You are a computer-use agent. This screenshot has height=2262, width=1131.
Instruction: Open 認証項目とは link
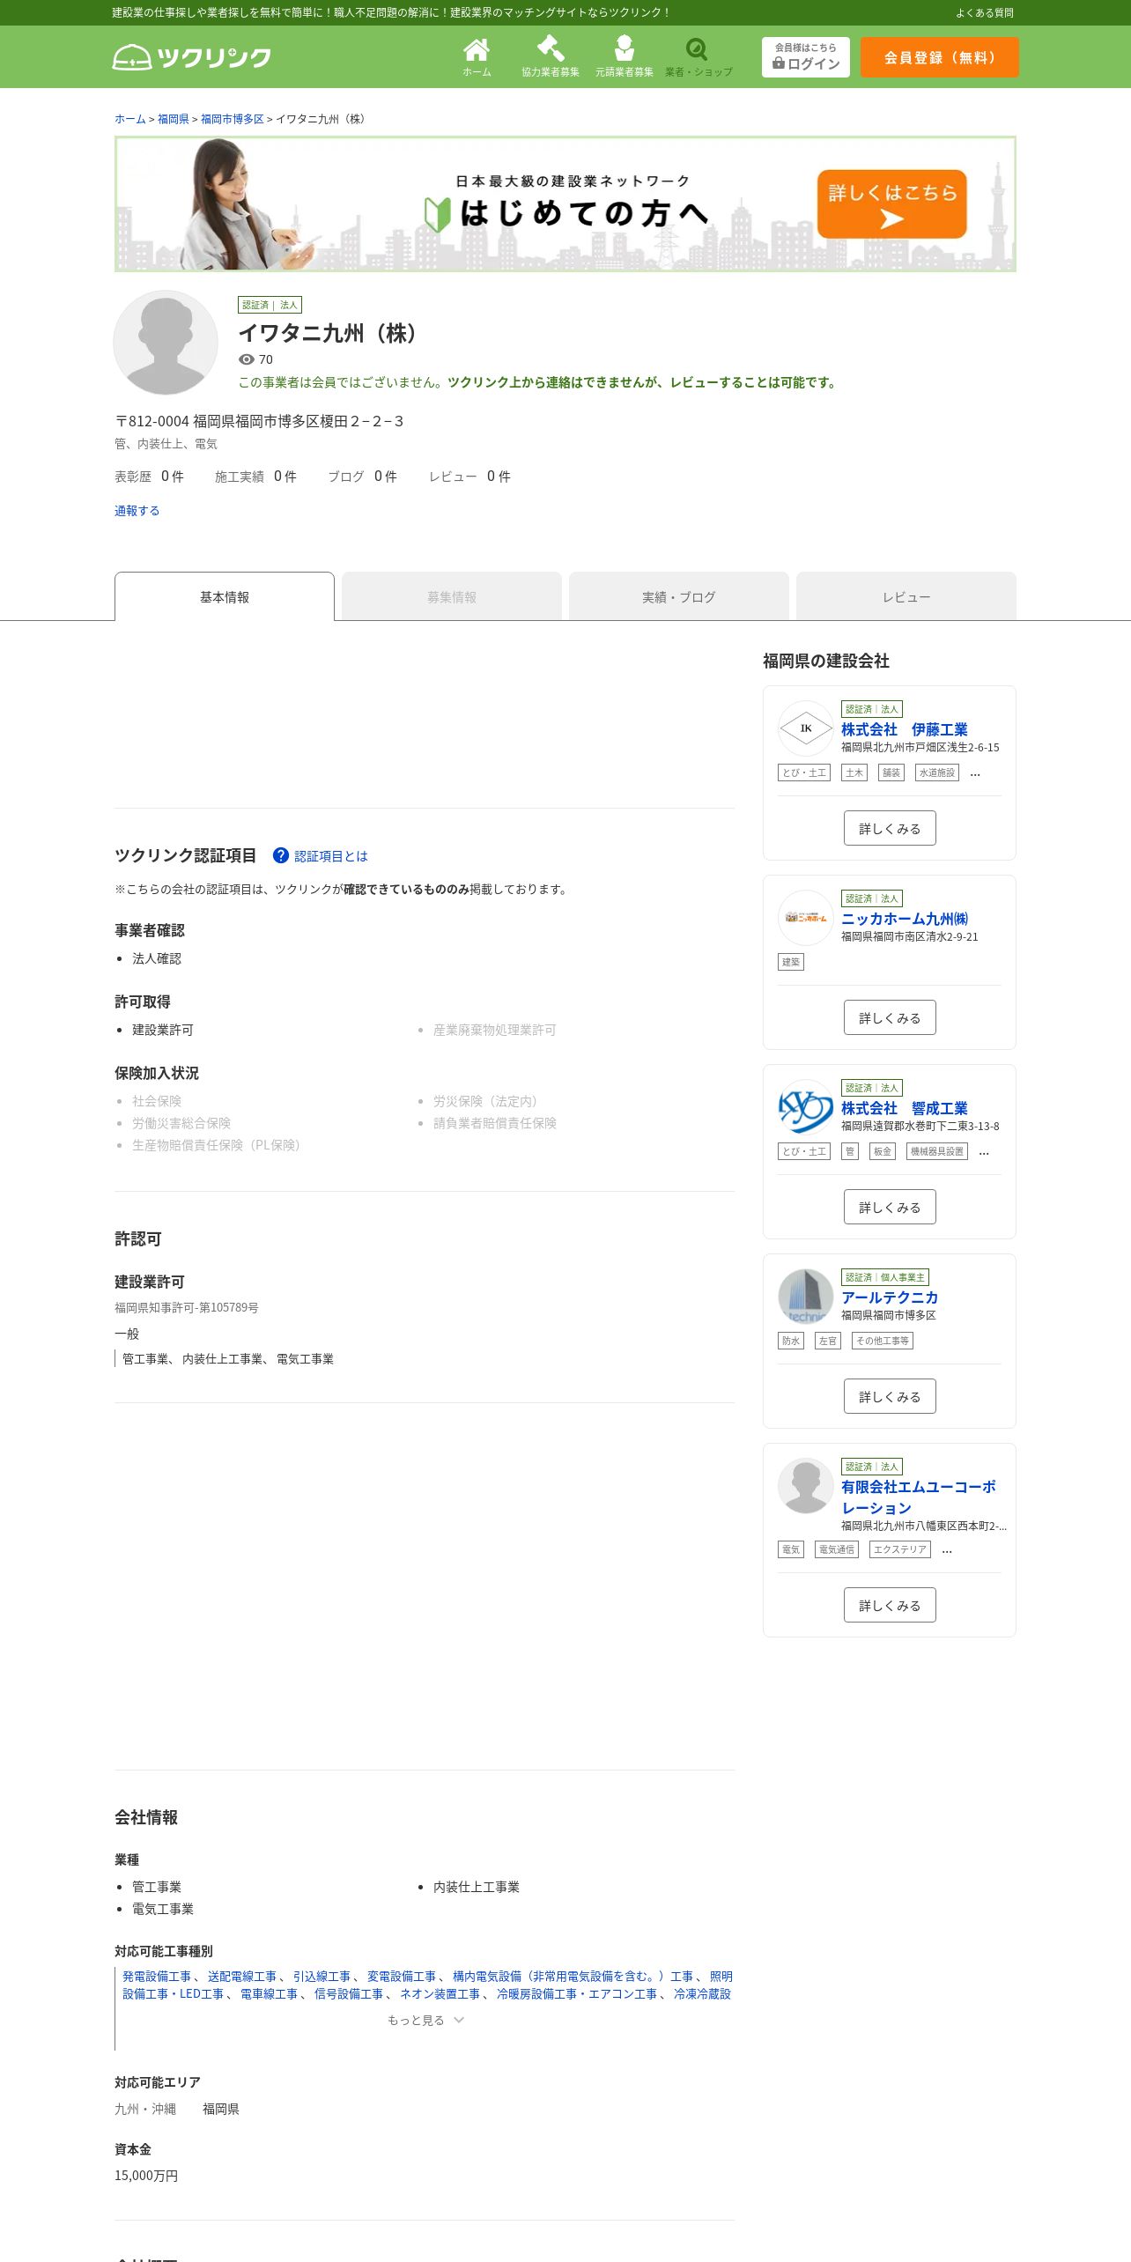tap(331, 856)
